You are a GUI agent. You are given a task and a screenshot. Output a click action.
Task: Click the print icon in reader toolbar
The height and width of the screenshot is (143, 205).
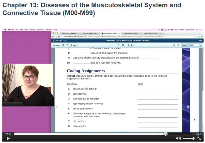174,45
